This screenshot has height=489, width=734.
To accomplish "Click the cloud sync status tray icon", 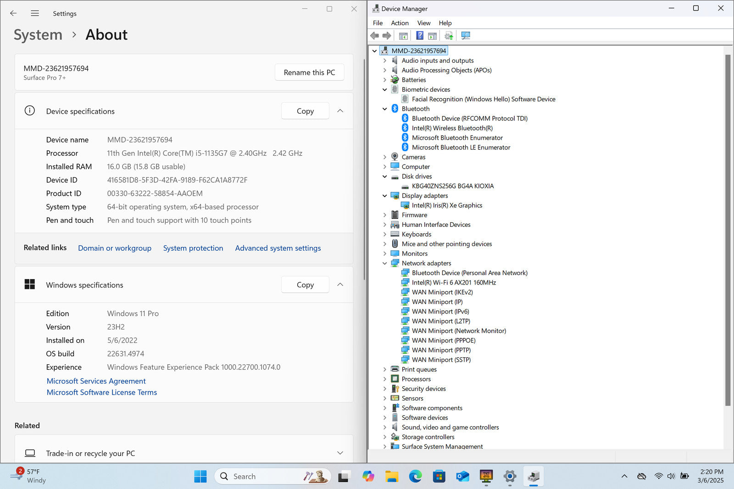I will pos(642,476).
